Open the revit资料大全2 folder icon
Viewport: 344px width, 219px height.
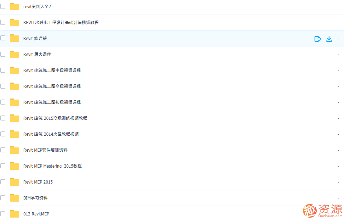point(14,6)
